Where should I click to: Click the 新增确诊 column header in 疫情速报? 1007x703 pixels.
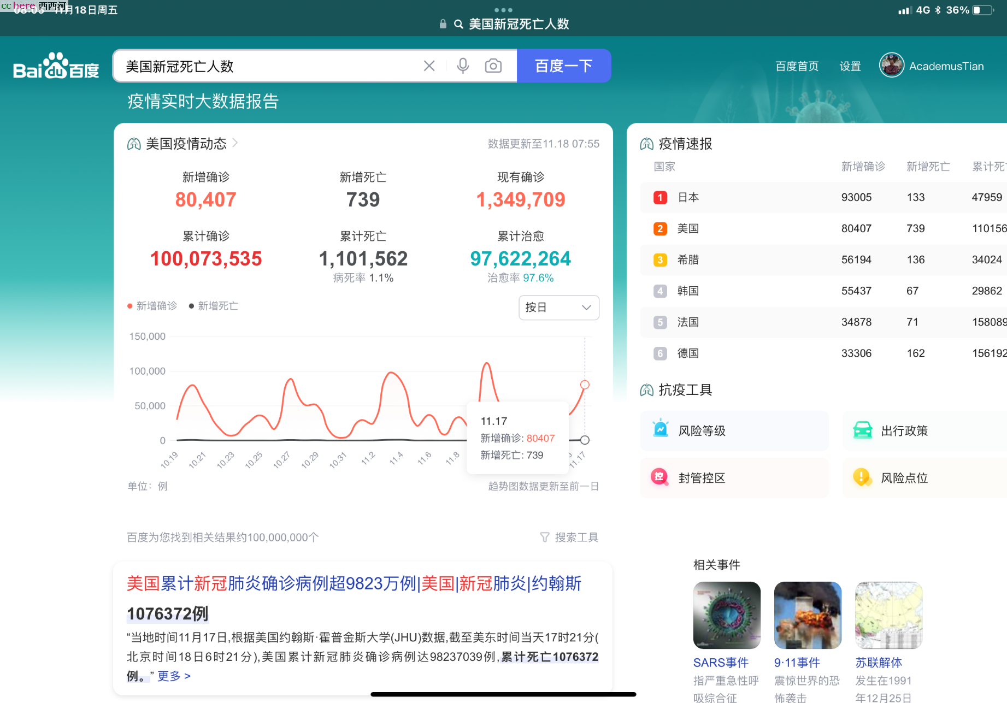coord(863,167)
